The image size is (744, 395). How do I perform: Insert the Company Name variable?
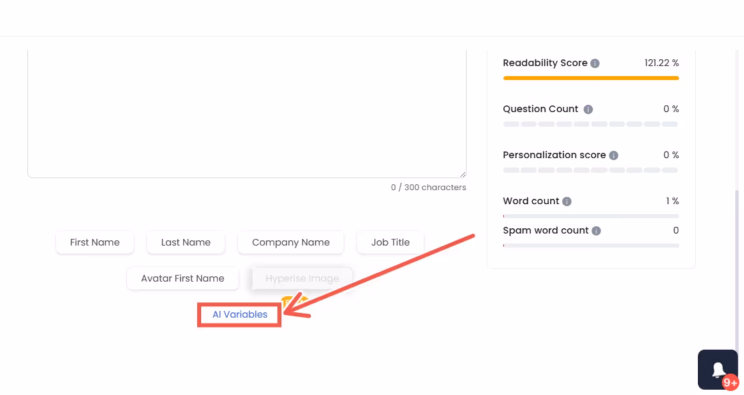[x=290, y=242]
